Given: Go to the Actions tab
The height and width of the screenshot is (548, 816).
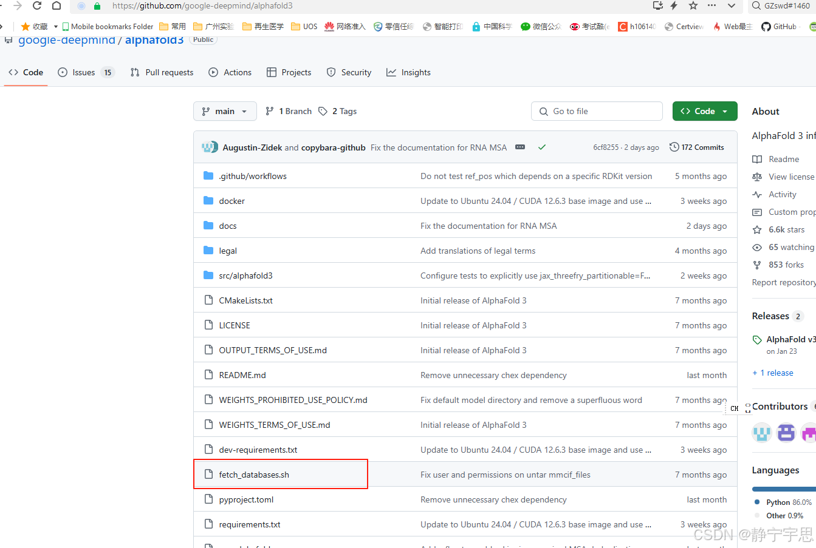Looking at the screenshot, I should tap(230, 72).
